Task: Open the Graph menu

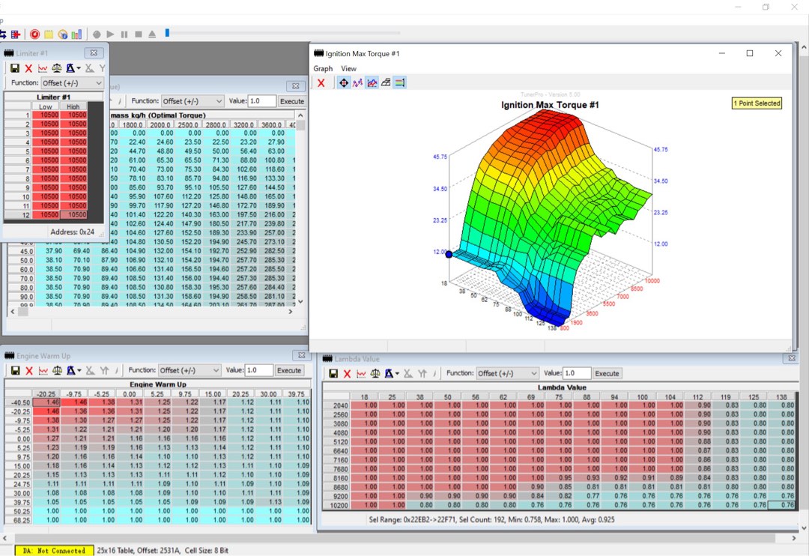Action: coord(323,69)
